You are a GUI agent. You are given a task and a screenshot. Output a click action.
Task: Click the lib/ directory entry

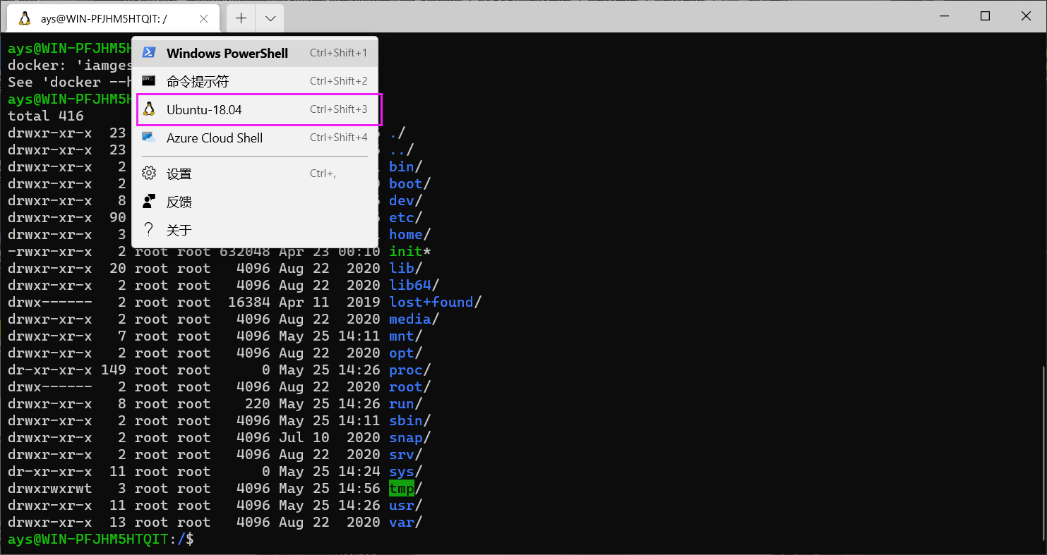click(x=406, y=268)
